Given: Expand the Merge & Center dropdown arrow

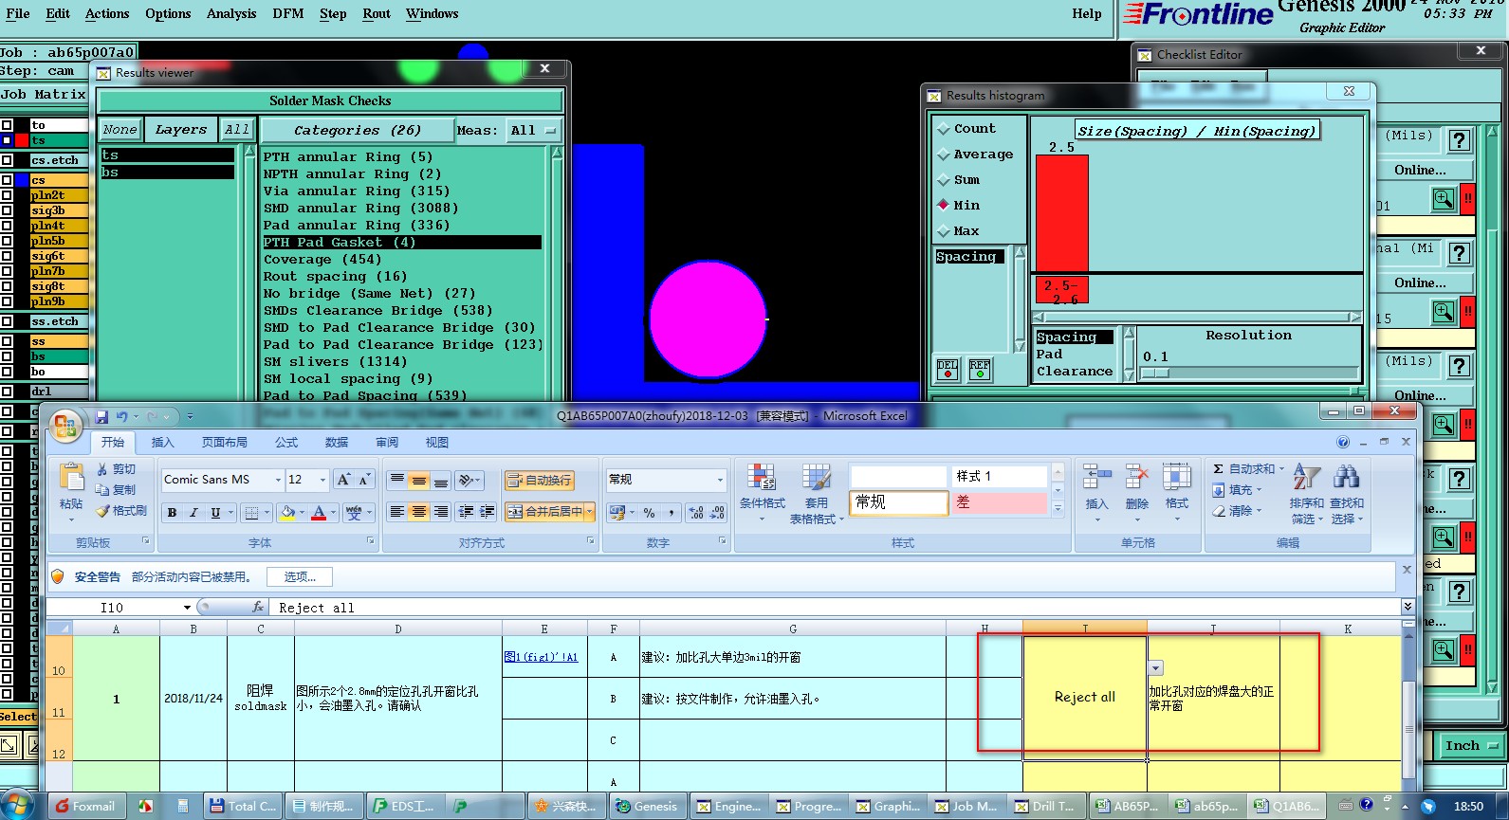Looking at the screenshot, I should [590, 512].
